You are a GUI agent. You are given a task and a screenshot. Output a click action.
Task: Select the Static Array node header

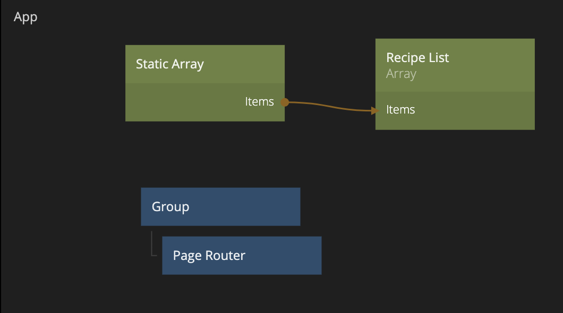click(x=204, y=64)
